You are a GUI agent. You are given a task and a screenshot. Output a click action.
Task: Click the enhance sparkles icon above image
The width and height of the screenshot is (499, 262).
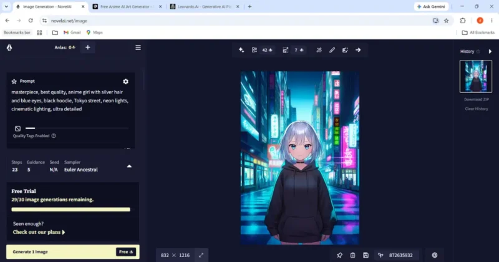click(x=241, y=50)
